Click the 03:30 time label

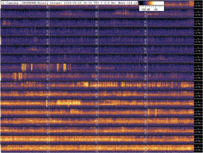tap(96, 14)
